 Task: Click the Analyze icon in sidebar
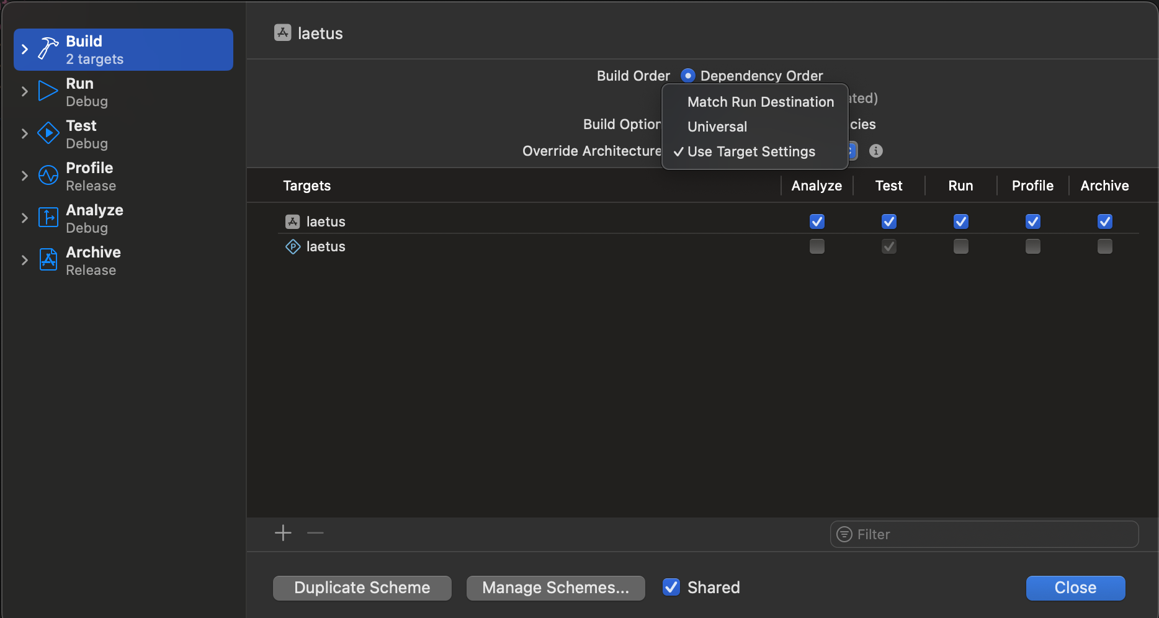coord(48,218)
